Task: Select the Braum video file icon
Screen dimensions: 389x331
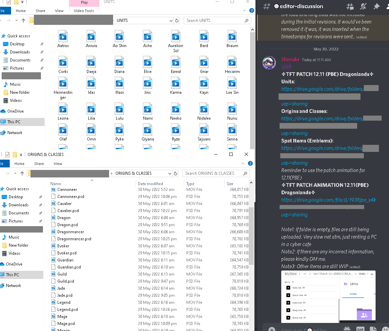Action: [x=232, y=36]
